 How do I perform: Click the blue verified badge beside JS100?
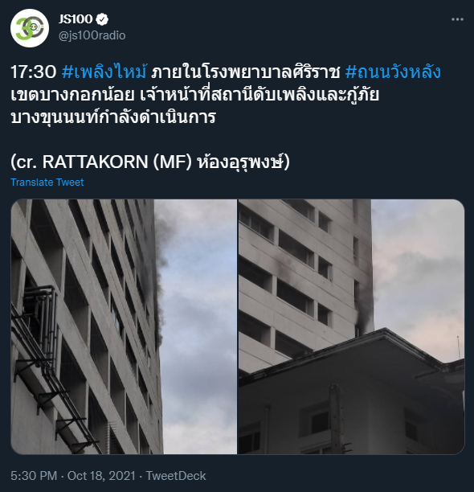pos(102,19)
